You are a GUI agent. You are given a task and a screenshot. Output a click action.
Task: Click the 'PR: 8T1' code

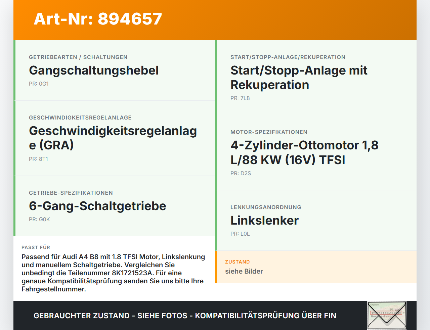coord(38,159)
